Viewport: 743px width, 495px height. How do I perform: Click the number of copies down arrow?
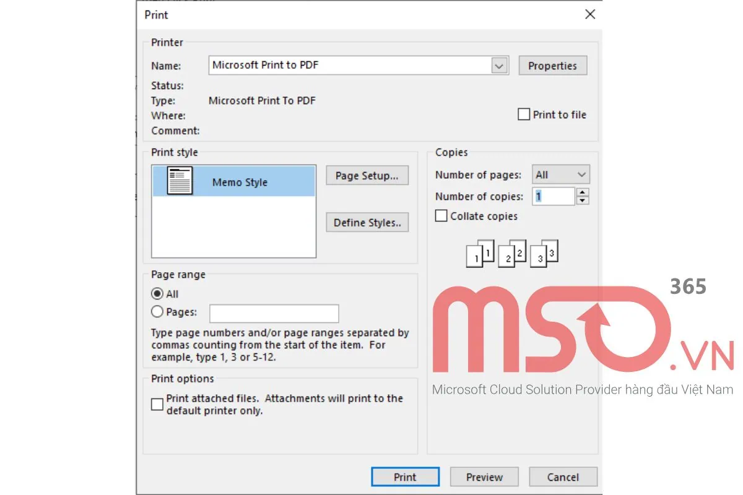point(582,199)
